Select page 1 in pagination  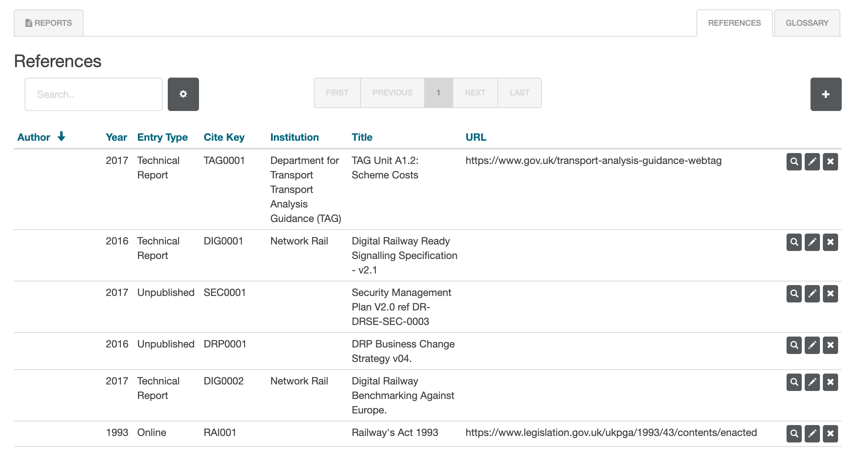438,93
